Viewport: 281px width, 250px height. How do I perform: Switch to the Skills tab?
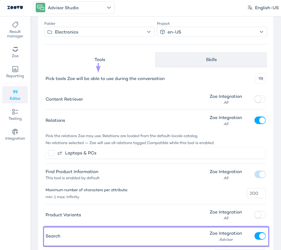pyautogui.click(x=211, y=60)
